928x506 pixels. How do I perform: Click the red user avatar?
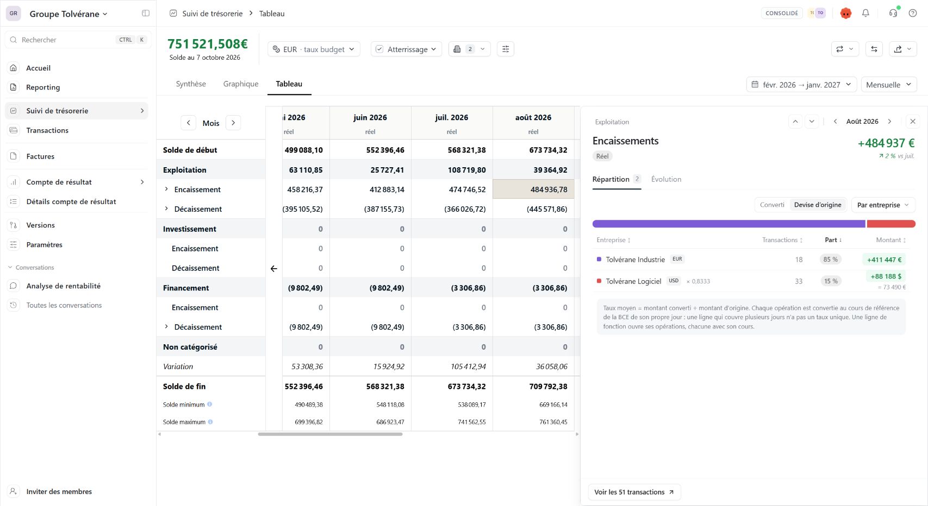click(845, 13)
